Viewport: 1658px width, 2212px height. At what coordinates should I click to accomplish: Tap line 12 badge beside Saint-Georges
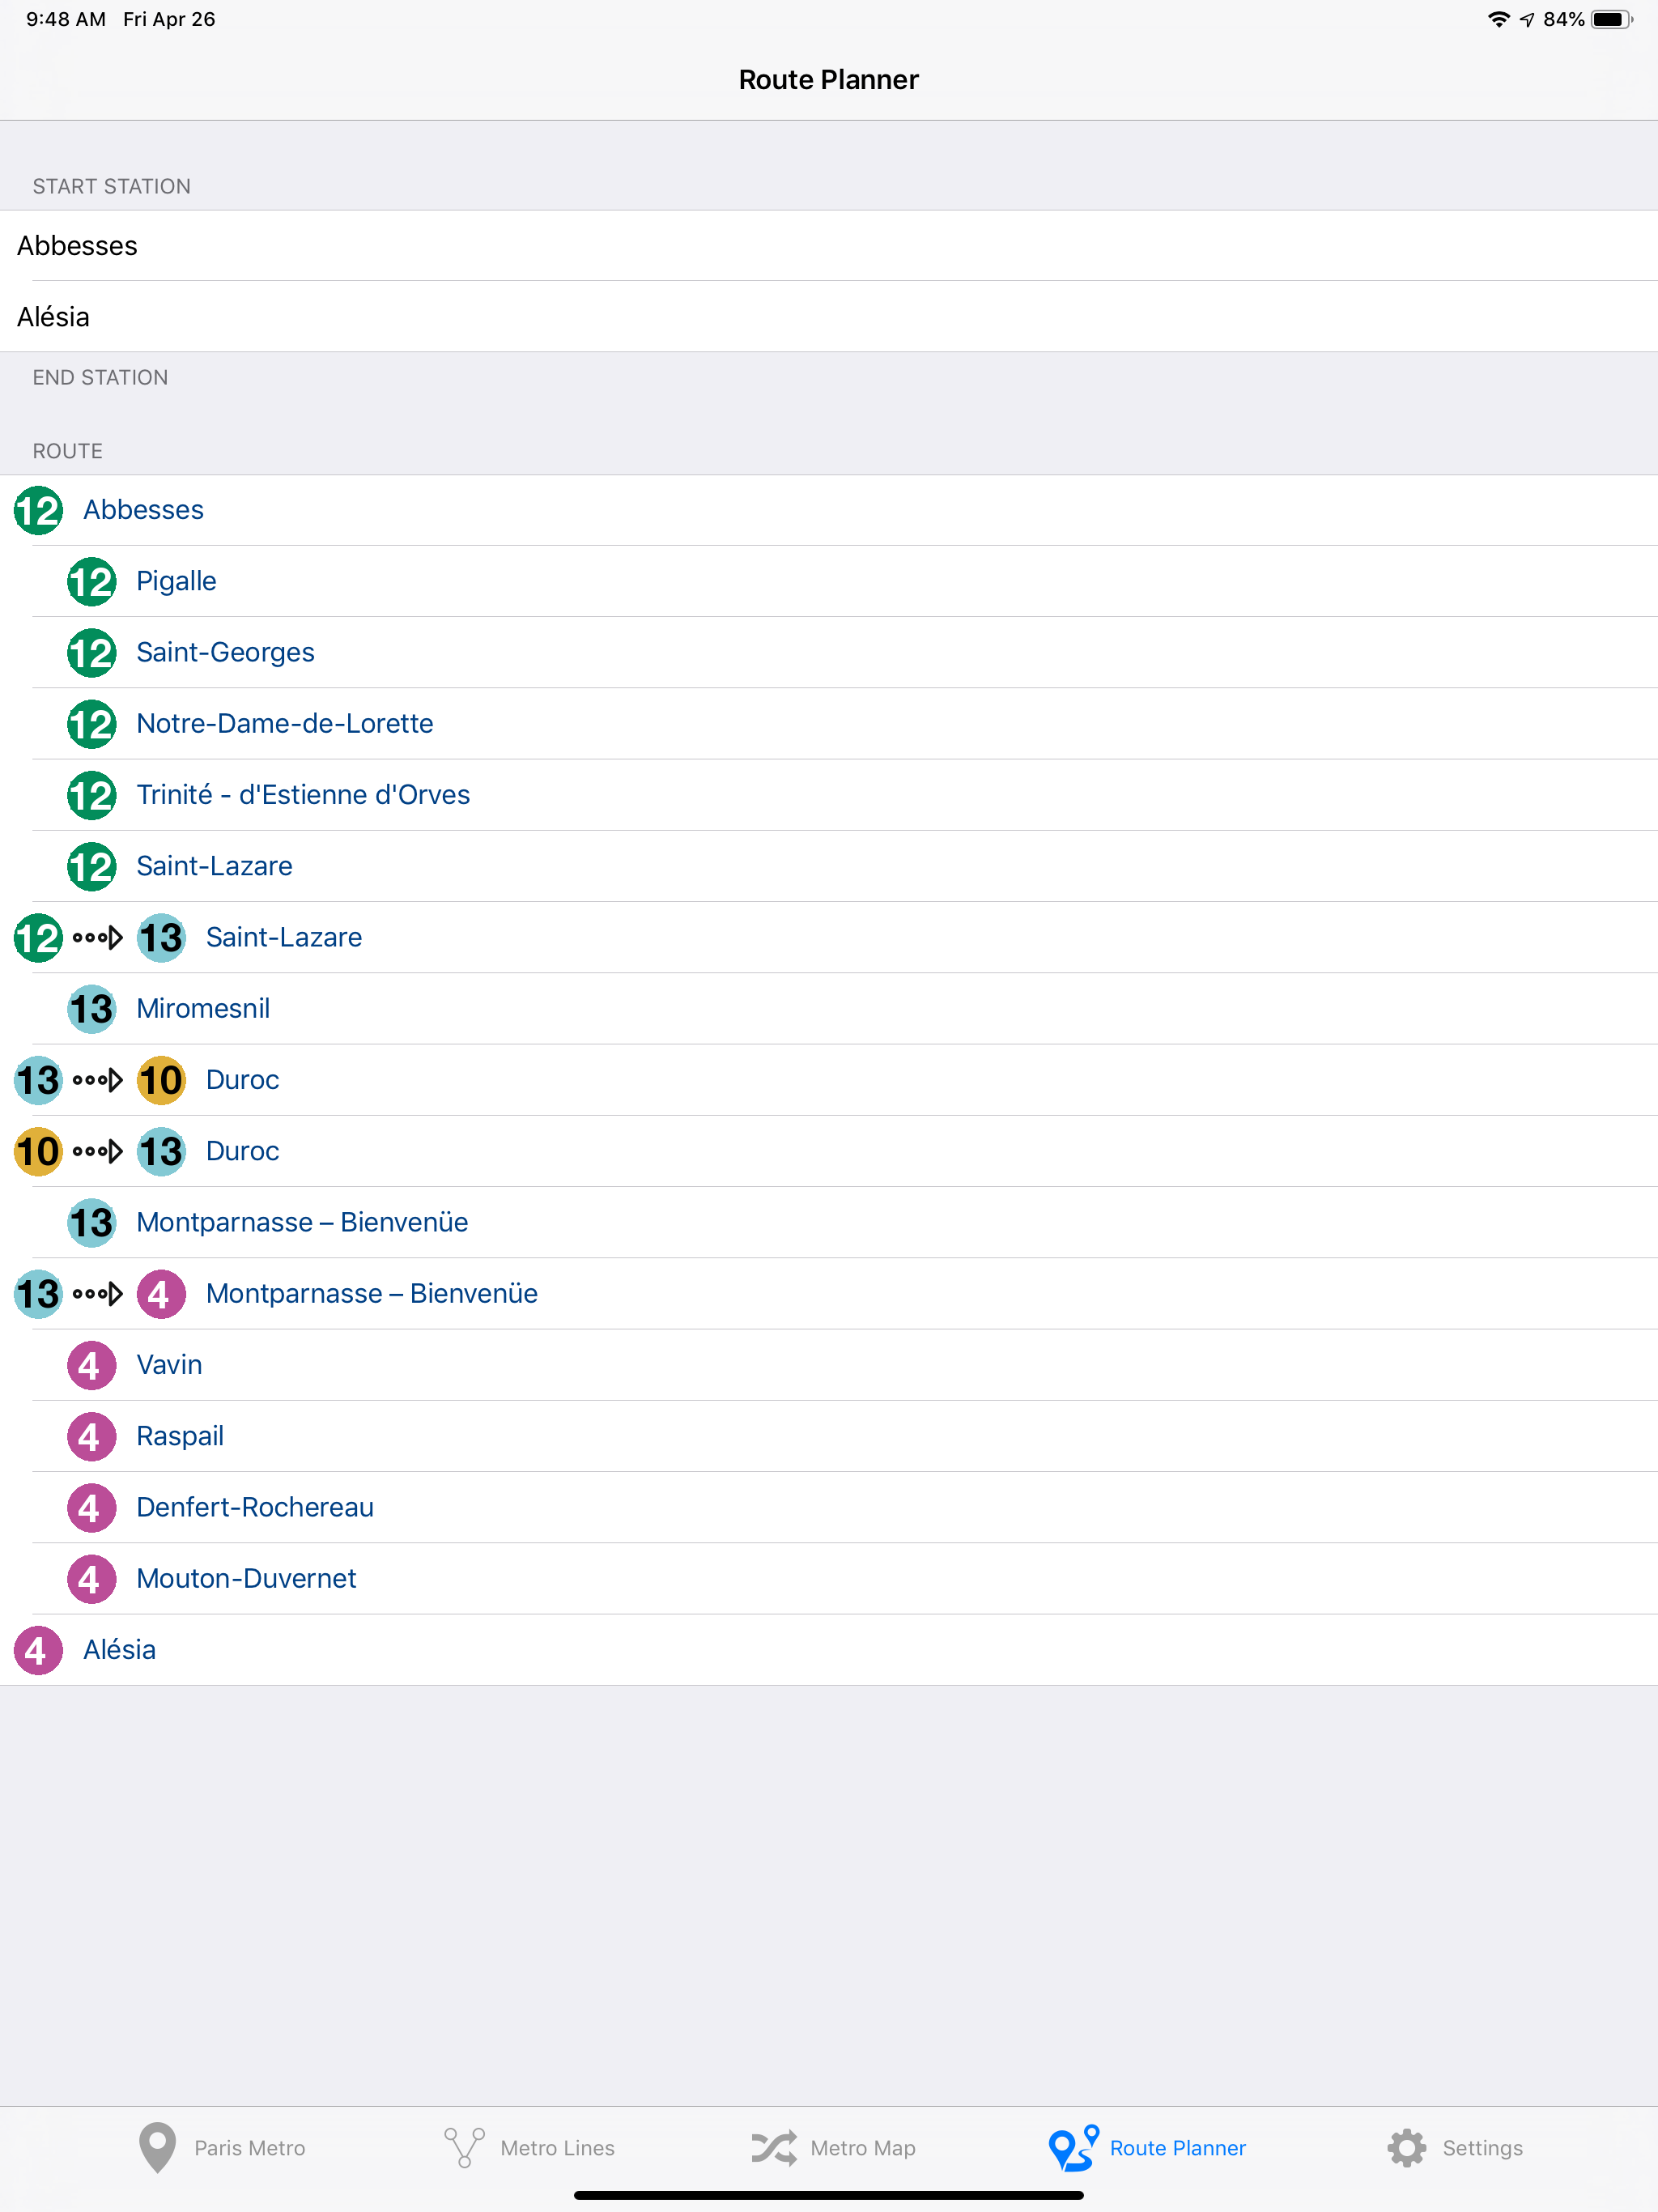91,653
